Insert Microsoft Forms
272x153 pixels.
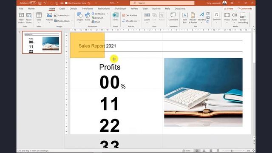[x=115, y=17]
